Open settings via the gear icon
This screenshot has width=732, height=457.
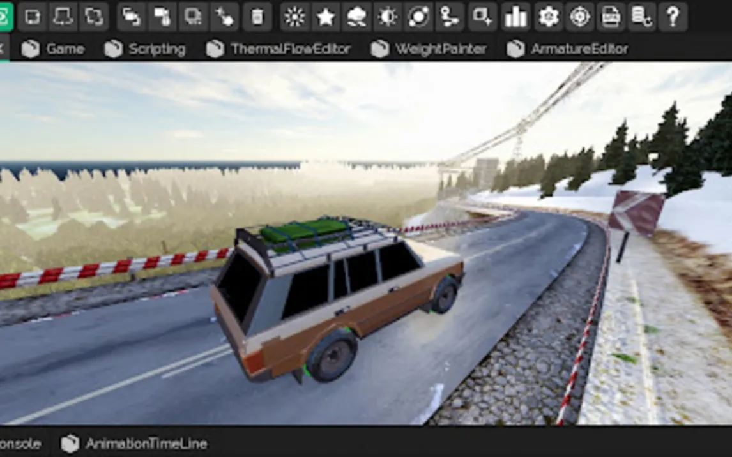pos(549,17)
